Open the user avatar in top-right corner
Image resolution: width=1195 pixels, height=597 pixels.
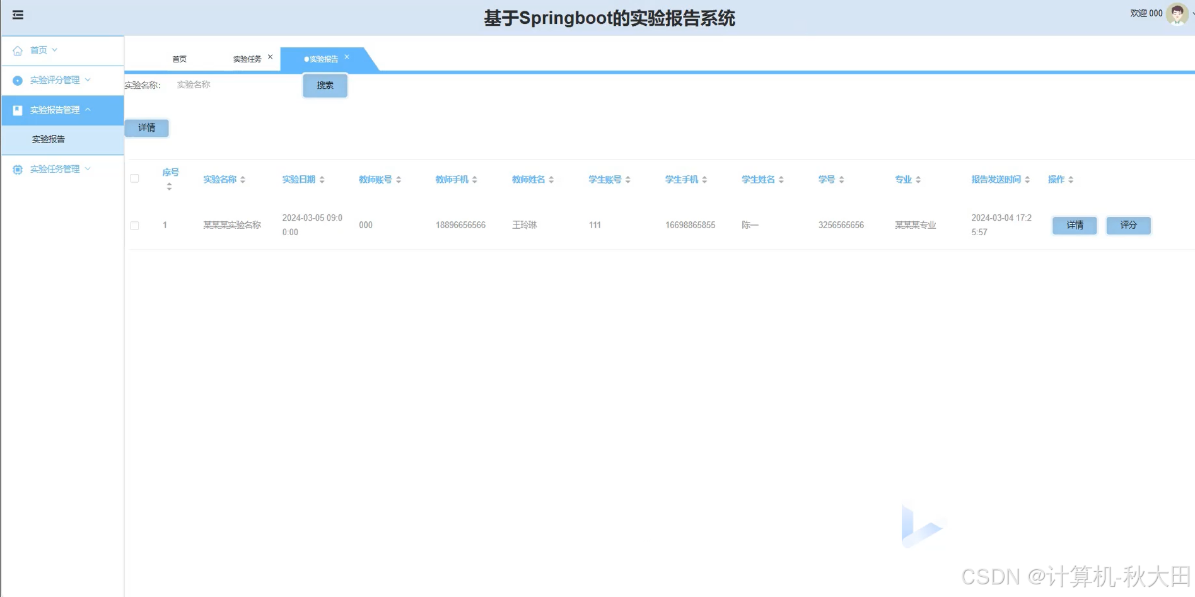(x=1178, y=13)
